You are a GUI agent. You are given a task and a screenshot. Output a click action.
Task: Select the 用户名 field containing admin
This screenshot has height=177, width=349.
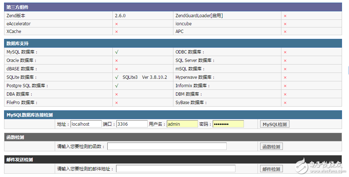[182, 124]
